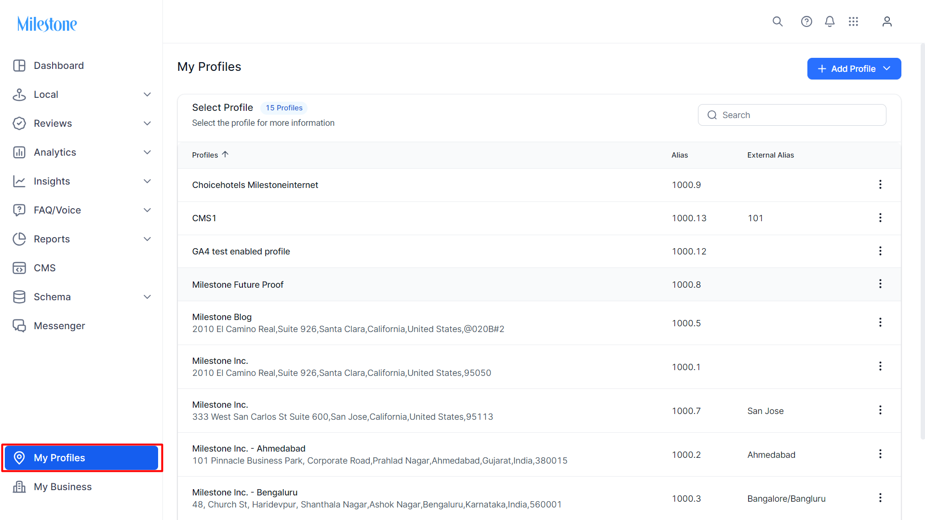925x520 pixels.
Task: Select external alias 101
Action: 755,218
